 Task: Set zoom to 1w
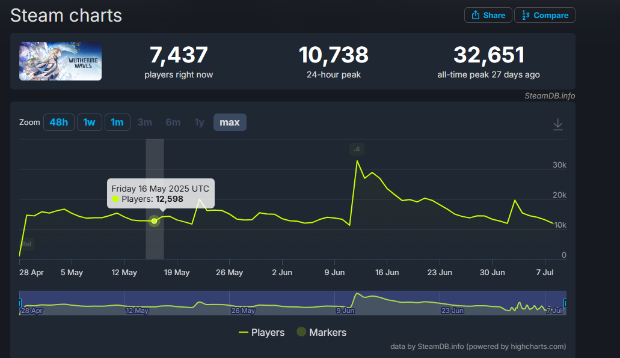(x=90, y=122)
